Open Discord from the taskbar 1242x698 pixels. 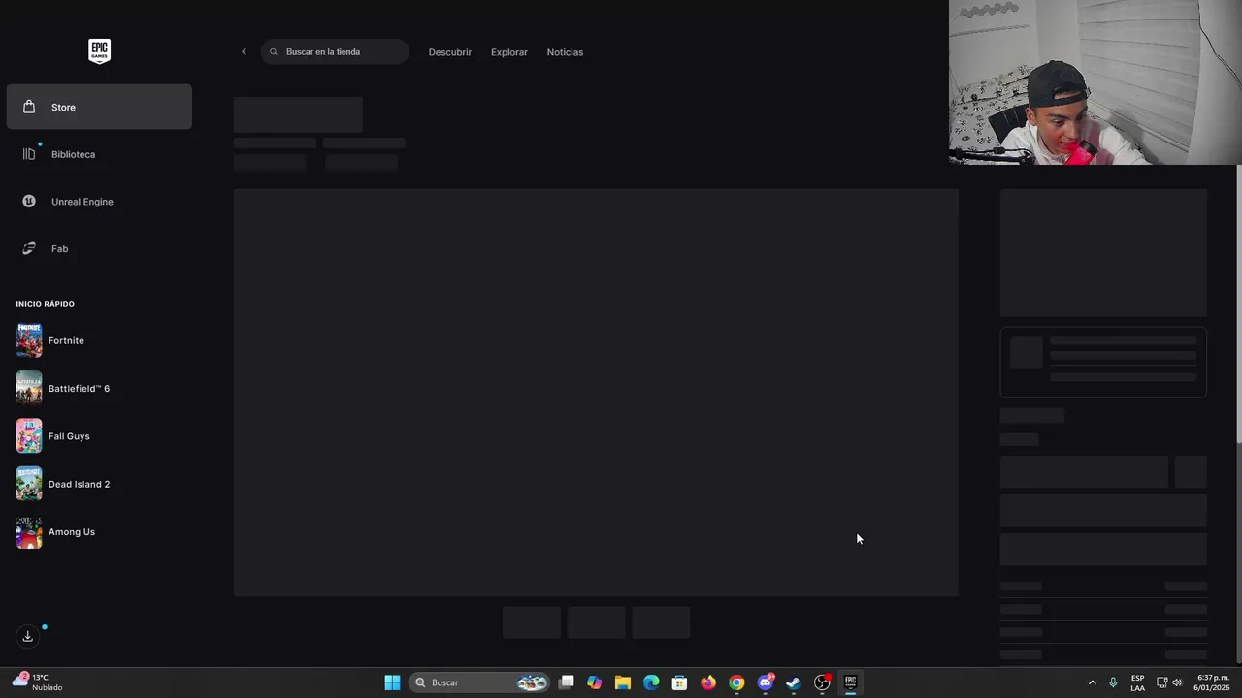click(x=766, y=682)
